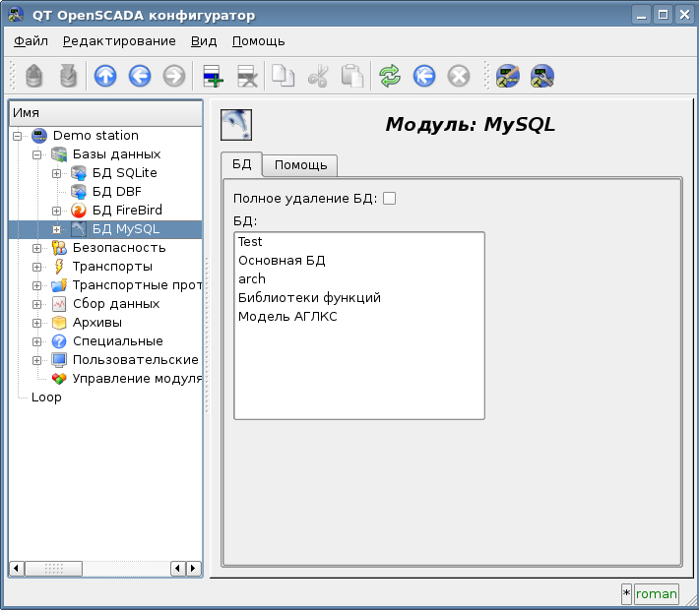Select the Сбор данных tree item
This screenshot has width=699, height=611.
click(x=116, y=304)
